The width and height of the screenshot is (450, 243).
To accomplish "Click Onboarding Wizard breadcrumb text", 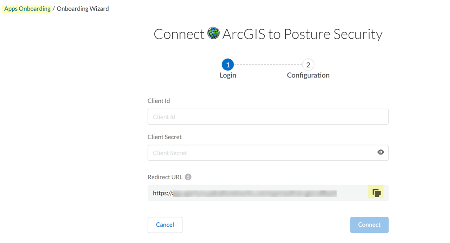I will point(83,9).
